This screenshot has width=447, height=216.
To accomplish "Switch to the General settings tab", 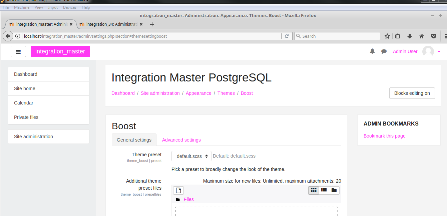I will tap(134, 140).
